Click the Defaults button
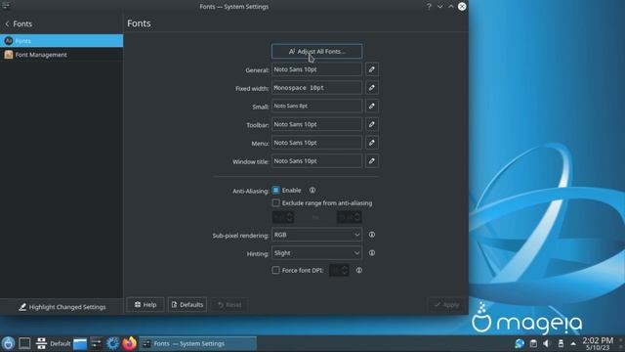625x352 pixels. tap(187, 304)
